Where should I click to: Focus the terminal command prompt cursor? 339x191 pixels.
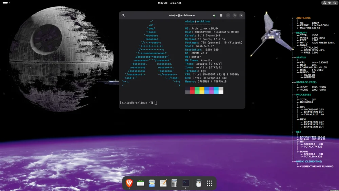point(156,103)
